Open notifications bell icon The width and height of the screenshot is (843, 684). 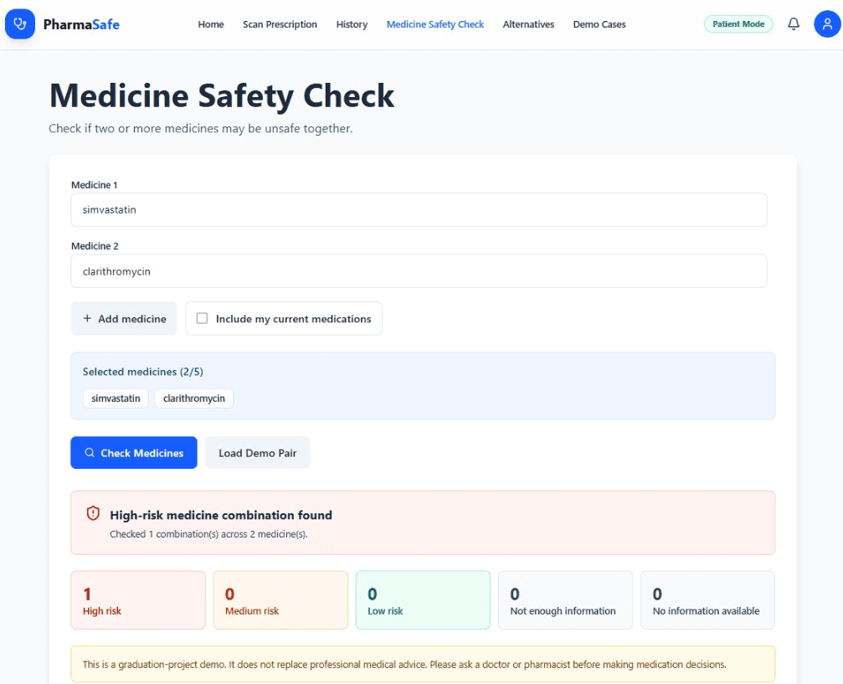tap(794, 24)
